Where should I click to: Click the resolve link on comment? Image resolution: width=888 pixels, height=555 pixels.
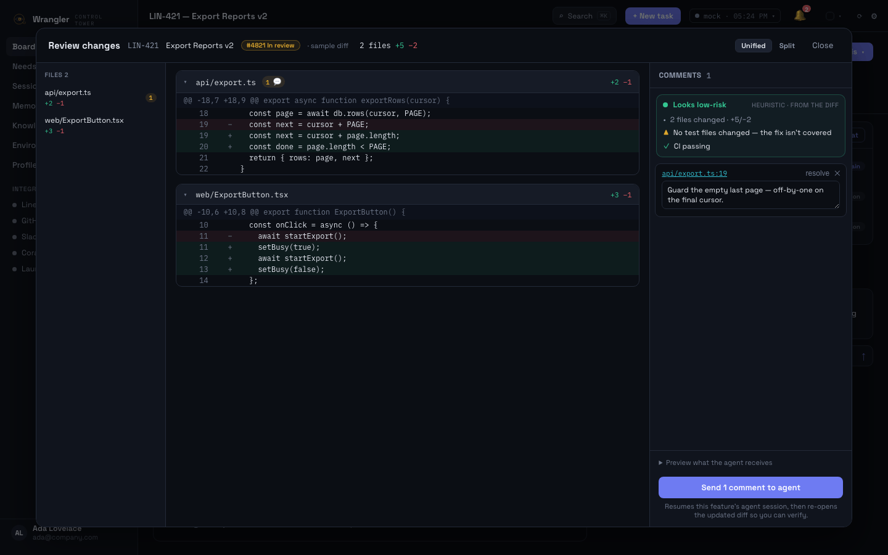[x=817, y=173]
